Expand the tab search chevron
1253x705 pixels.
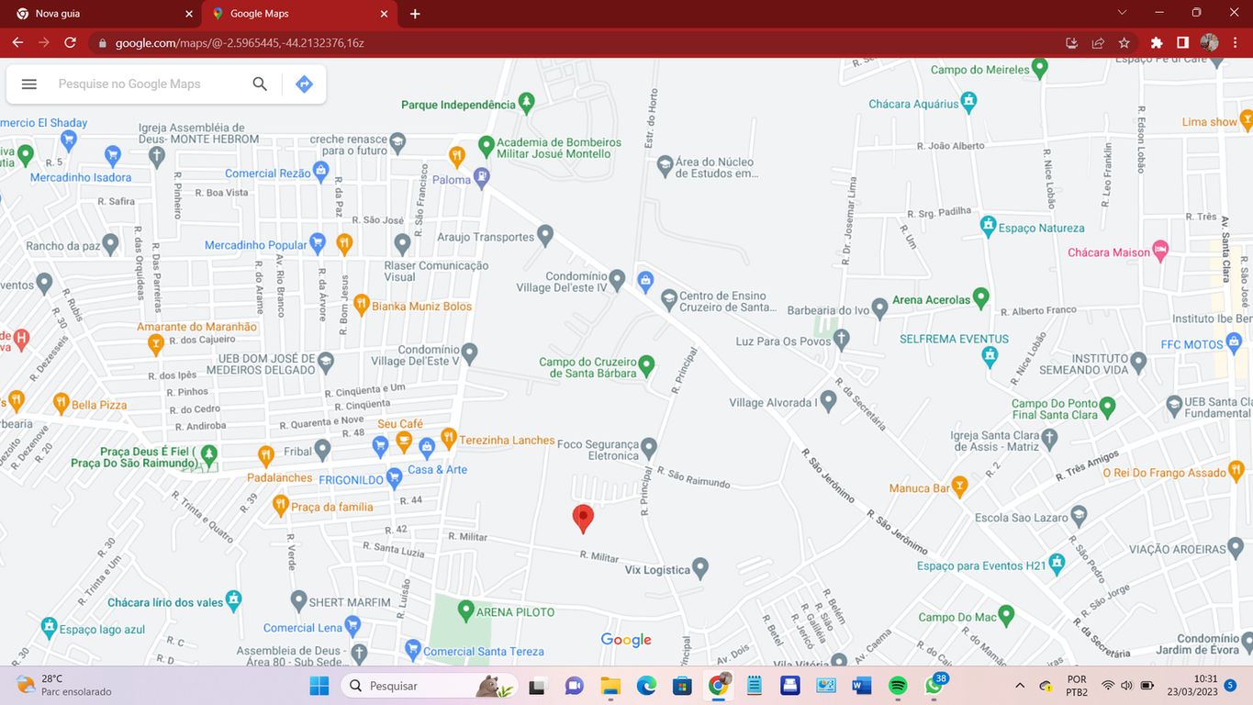1122,13
